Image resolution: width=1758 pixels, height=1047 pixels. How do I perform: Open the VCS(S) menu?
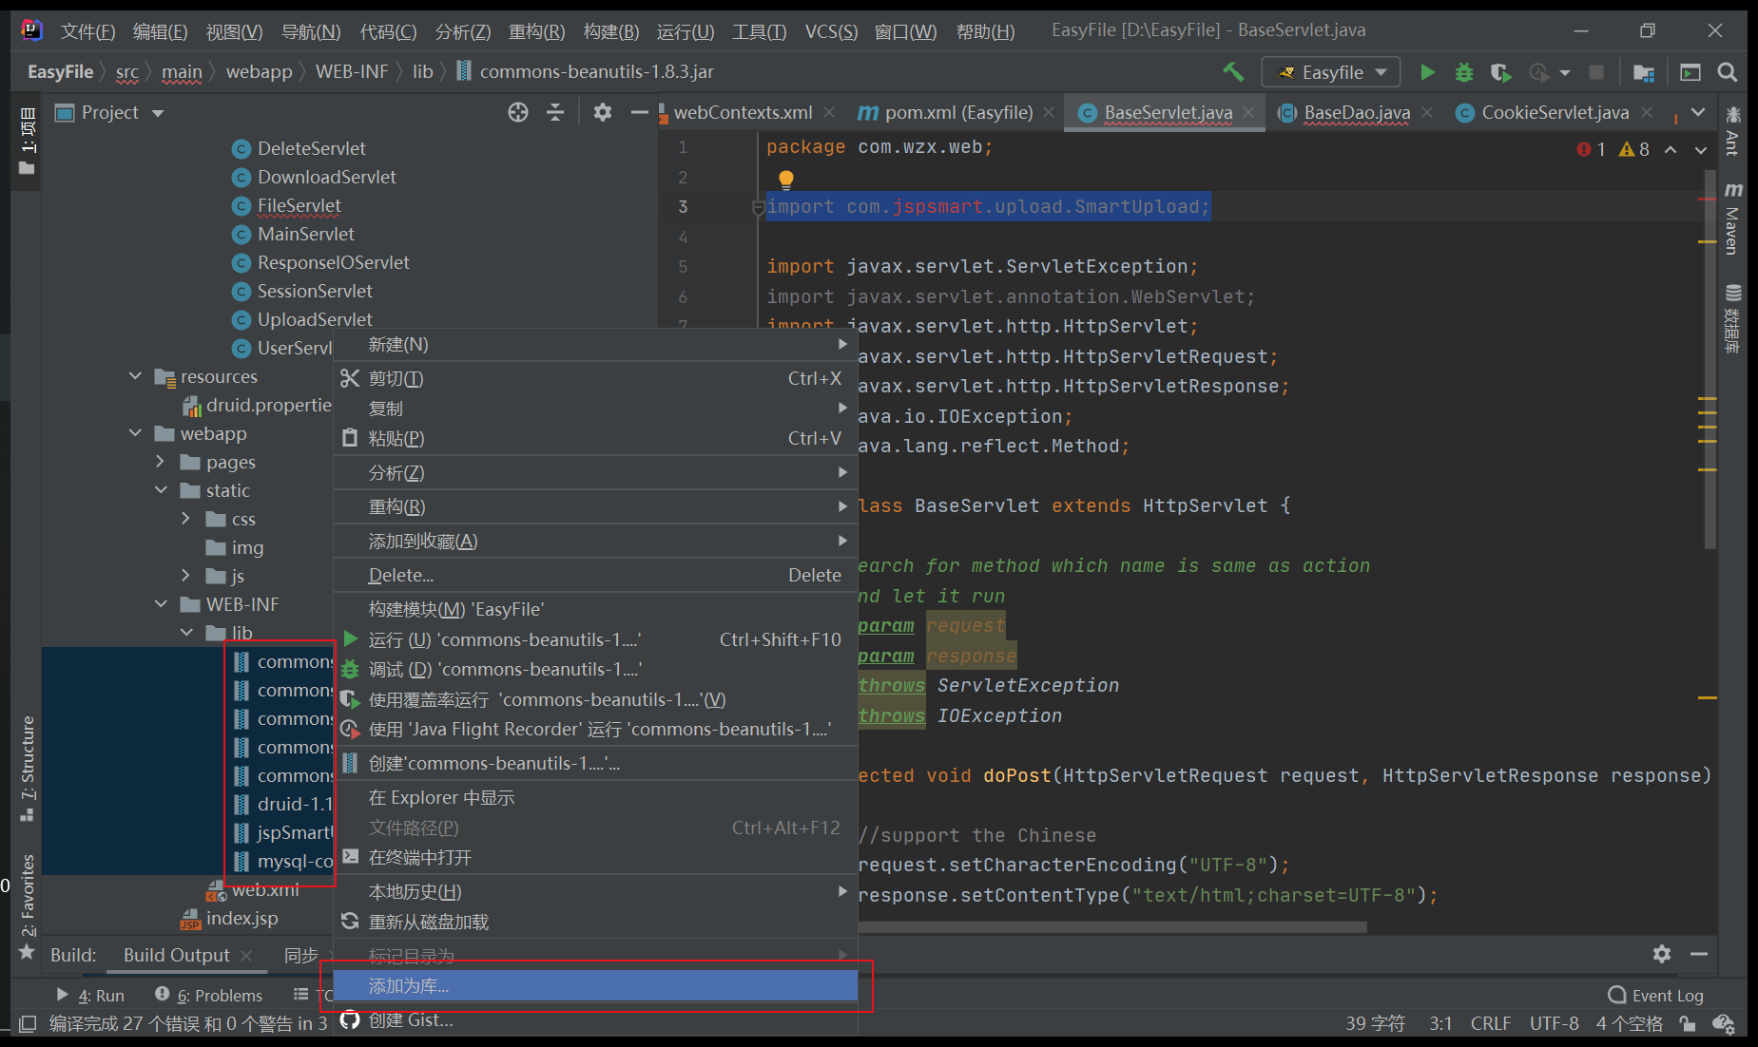click(x=831, y=31)
